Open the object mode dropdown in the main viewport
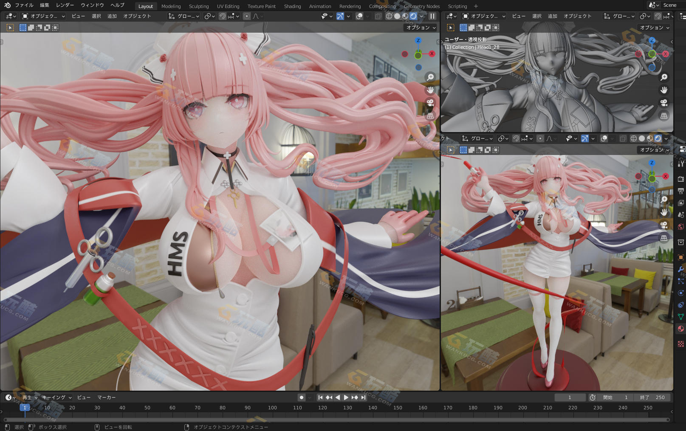686x431 pixels. tap(43, 16)
